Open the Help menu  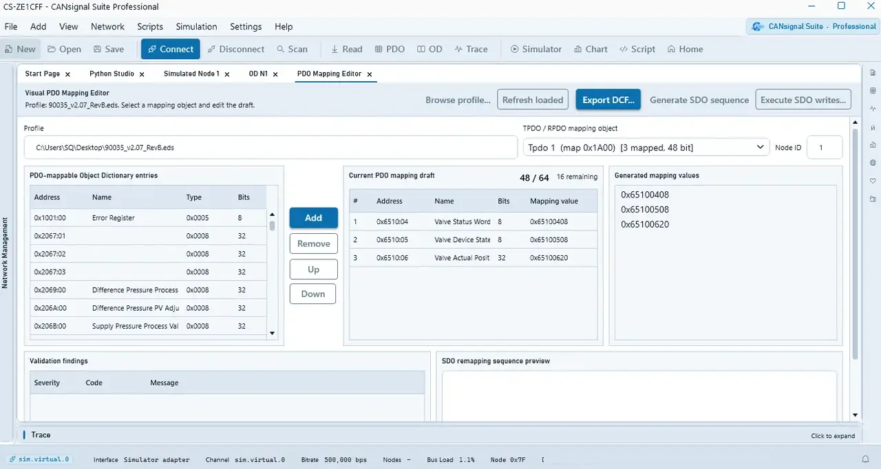coord(284,27)
